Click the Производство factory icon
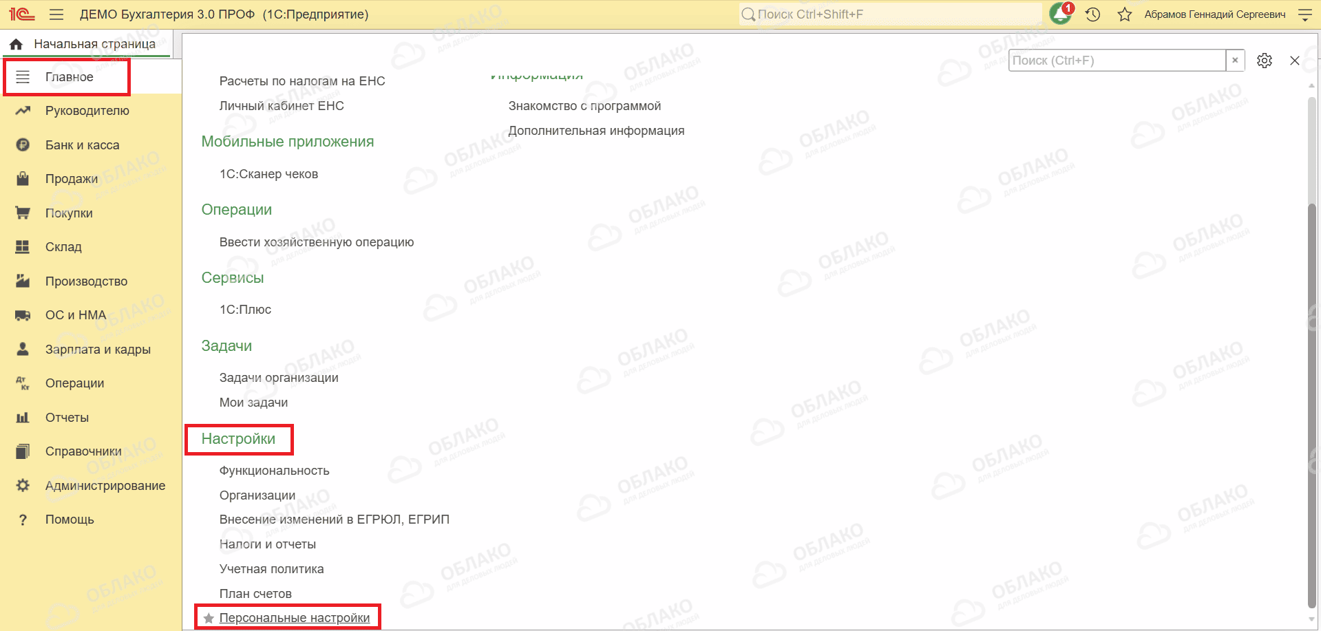This screenshot has width=1321, height=631. [23, 281]
